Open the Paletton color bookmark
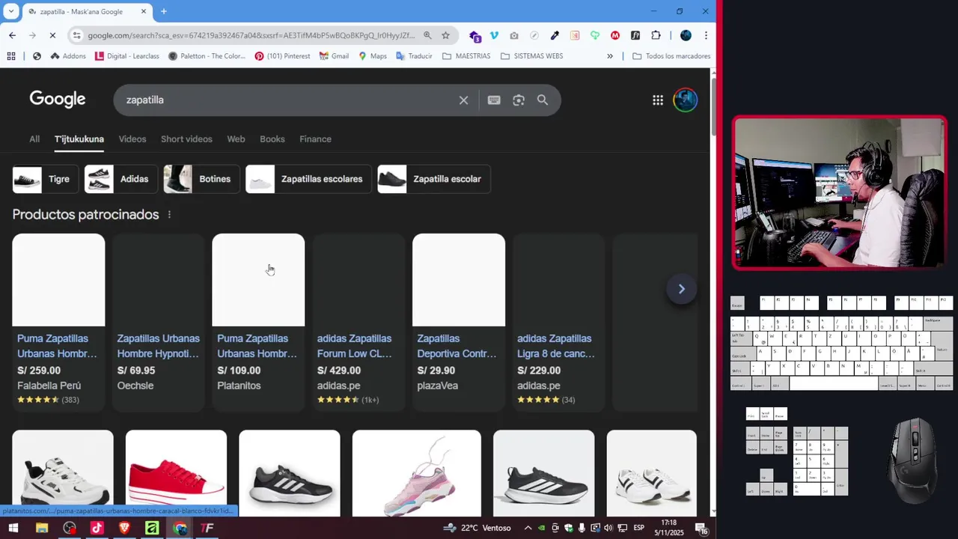The image size is (958, 539). point(207,56)
